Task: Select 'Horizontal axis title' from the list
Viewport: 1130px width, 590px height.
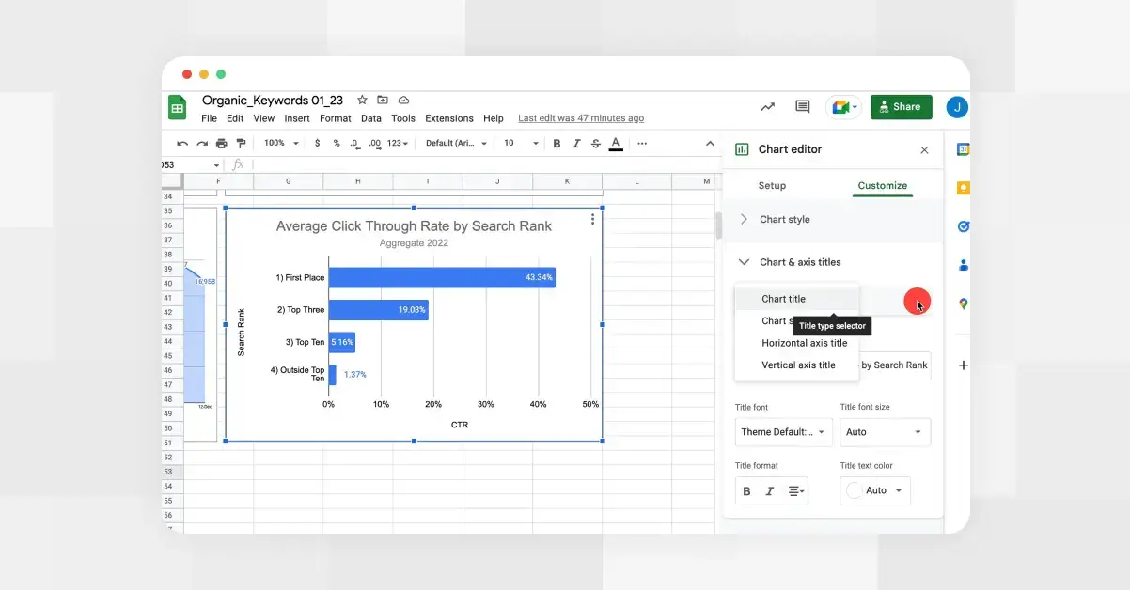Action: click(x=805, y=343)
